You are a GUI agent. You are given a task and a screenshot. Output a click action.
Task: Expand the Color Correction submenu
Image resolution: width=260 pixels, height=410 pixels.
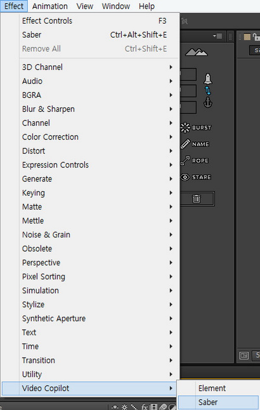[90, 137]
